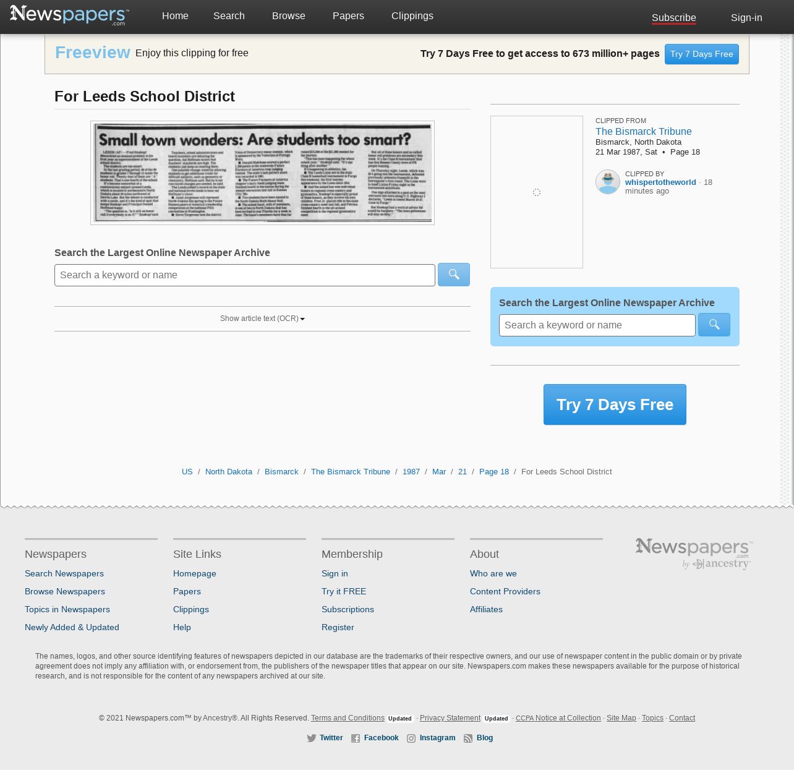Open 21 breadcrumb link
Image resolution: width=794 pixels, height=770 pixels.
(x=463, y=472)
